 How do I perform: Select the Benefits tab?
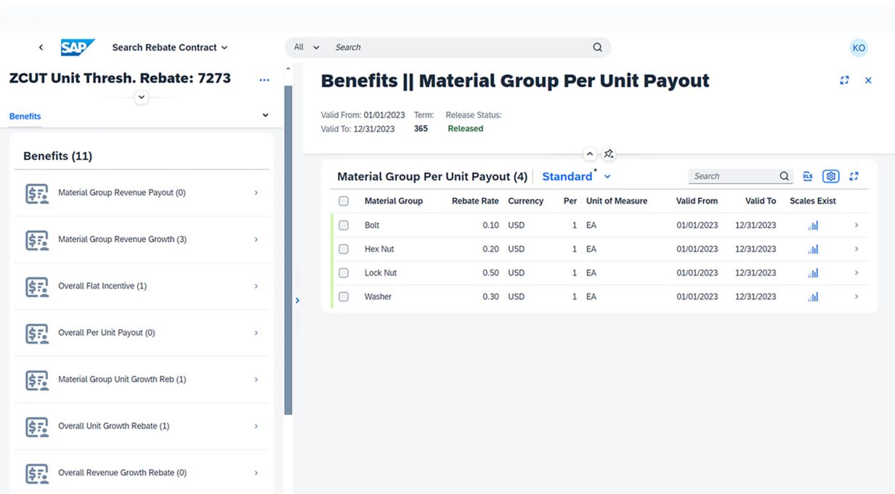(x=25, y=116)
